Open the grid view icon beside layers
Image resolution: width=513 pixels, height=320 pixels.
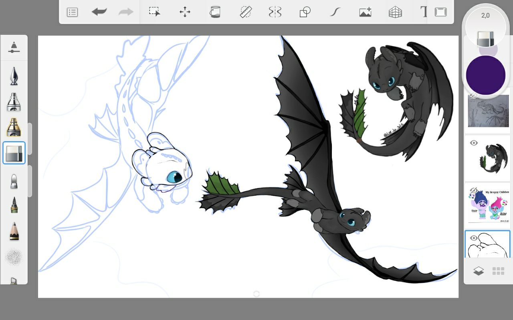pyautogui.click(x=498, y=271)
